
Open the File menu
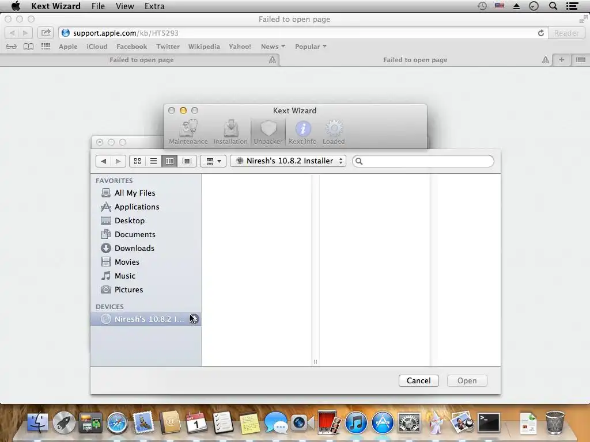(98, 6)
